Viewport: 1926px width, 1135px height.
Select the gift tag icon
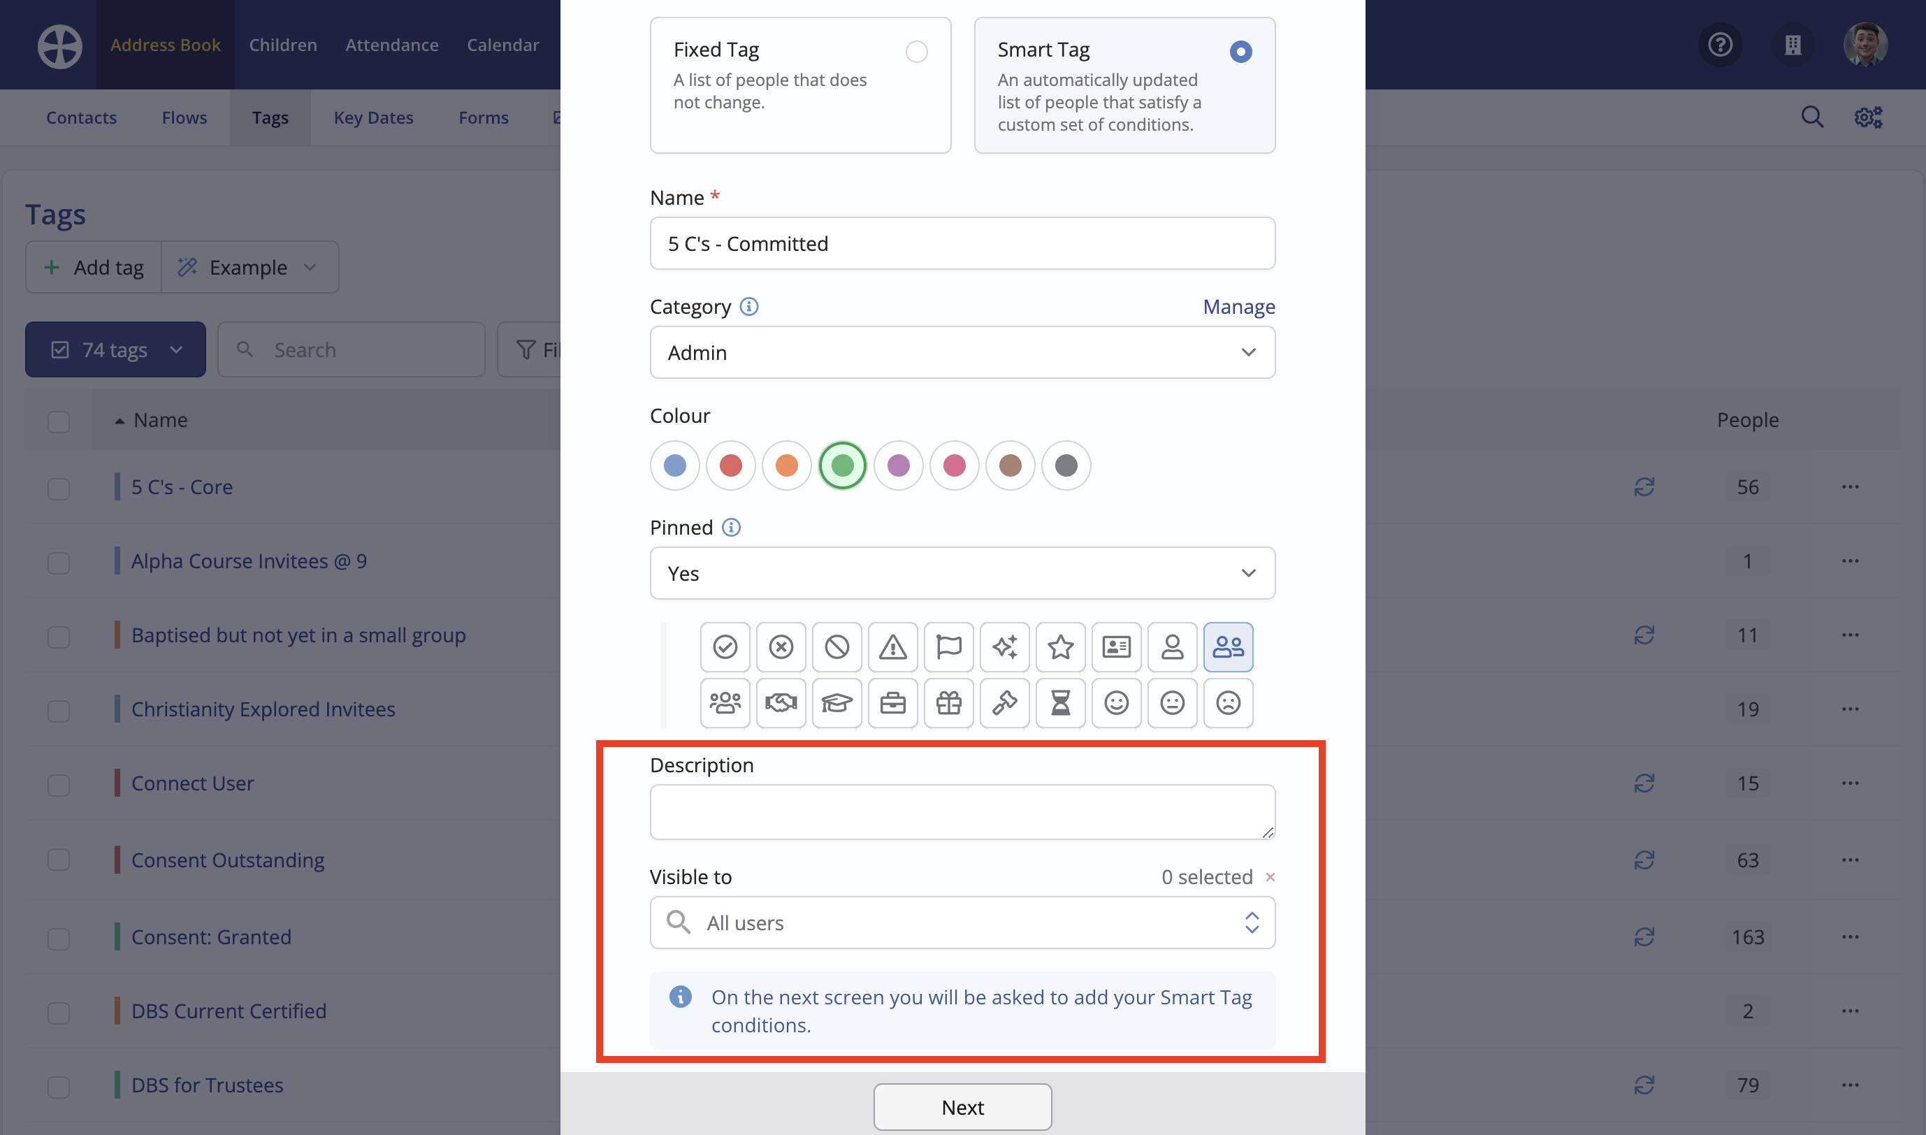coord(948,703)
